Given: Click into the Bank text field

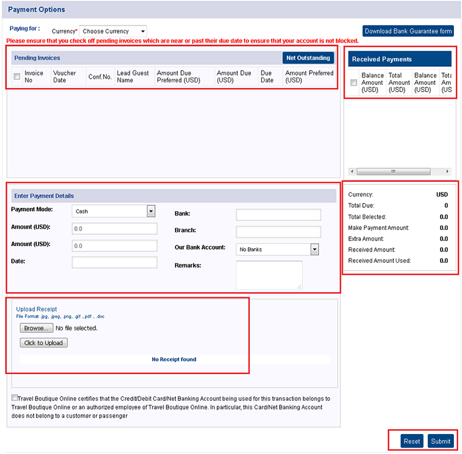Looking at the screenshot, I should pos(278,215).
